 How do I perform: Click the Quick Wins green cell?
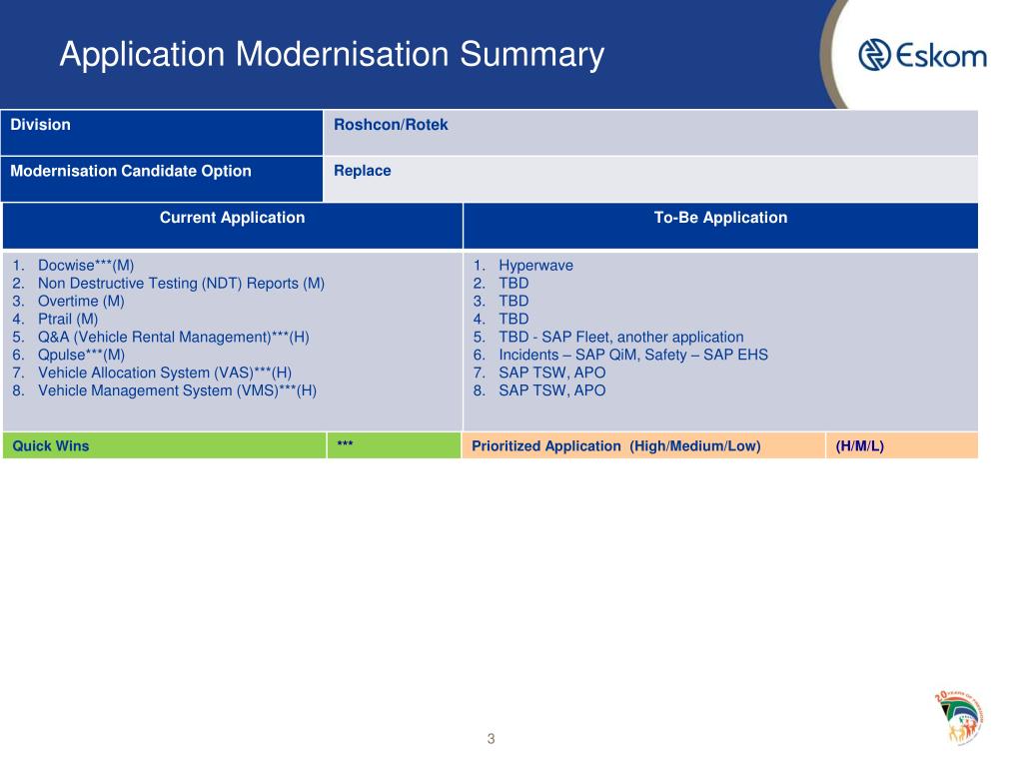[165, 445]
